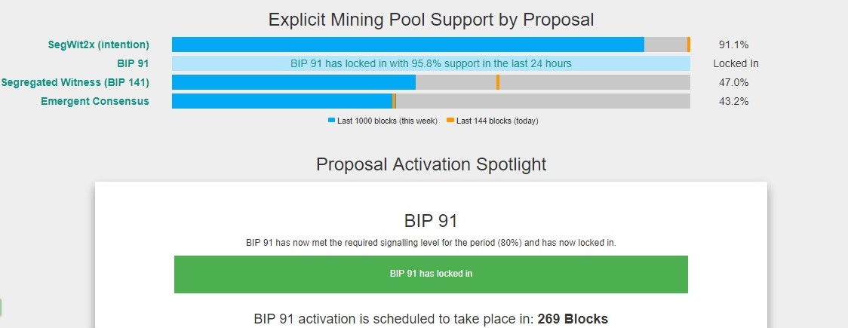Click the green tab at the left screen edge

click(x=1, y=307)
